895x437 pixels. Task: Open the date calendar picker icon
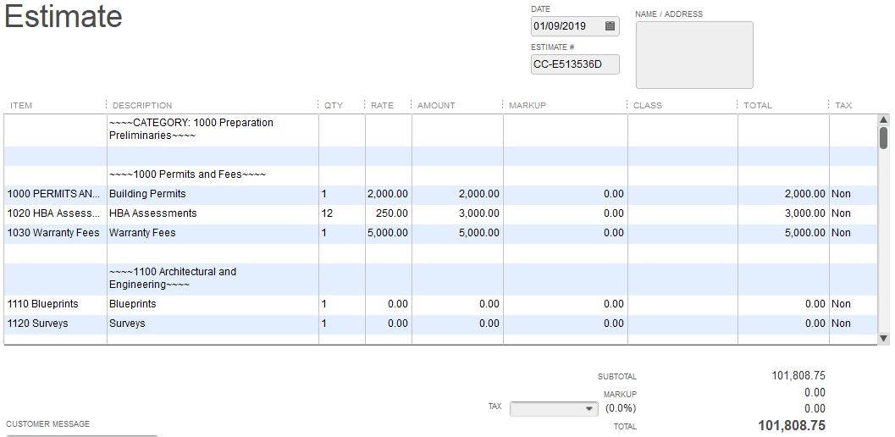click(x=610, y=25)
